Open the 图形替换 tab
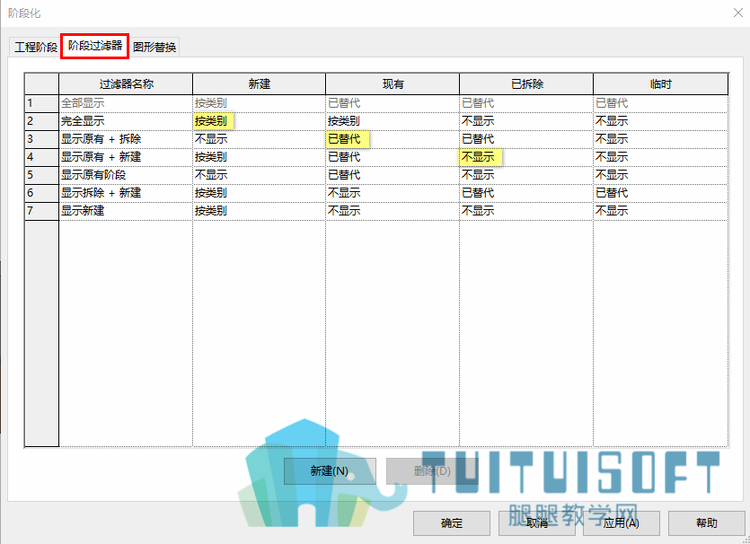The width and height of the screenshot is (750, 544). tap(154, 47)
